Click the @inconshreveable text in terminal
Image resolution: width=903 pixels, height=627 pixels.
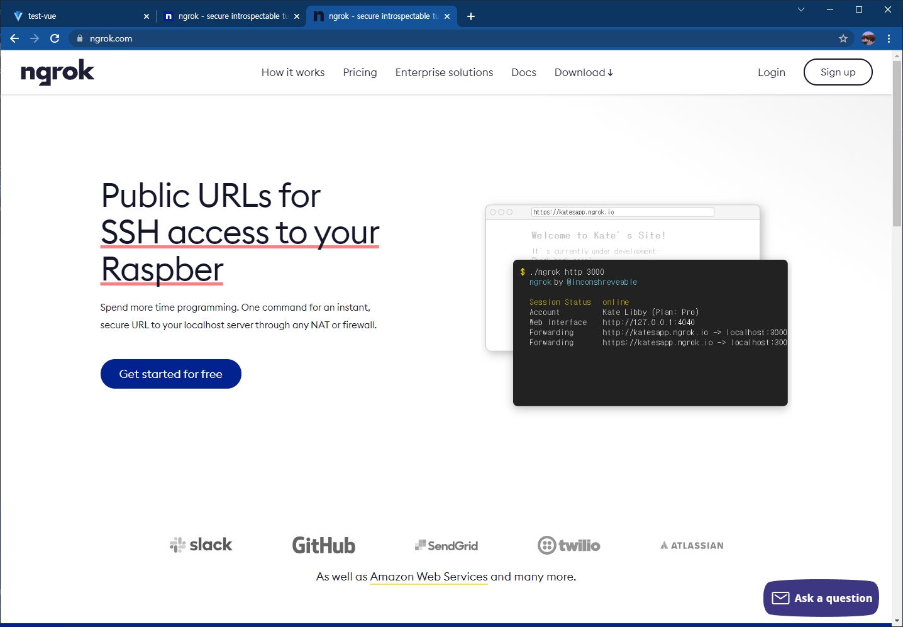[x=602, y=282]
